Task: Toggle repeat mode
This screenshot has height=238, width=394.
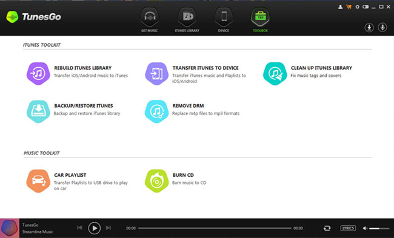Action: 327,228
